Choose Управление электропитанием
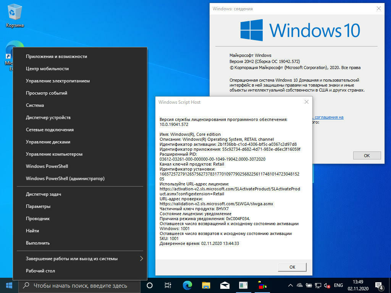 80,81
